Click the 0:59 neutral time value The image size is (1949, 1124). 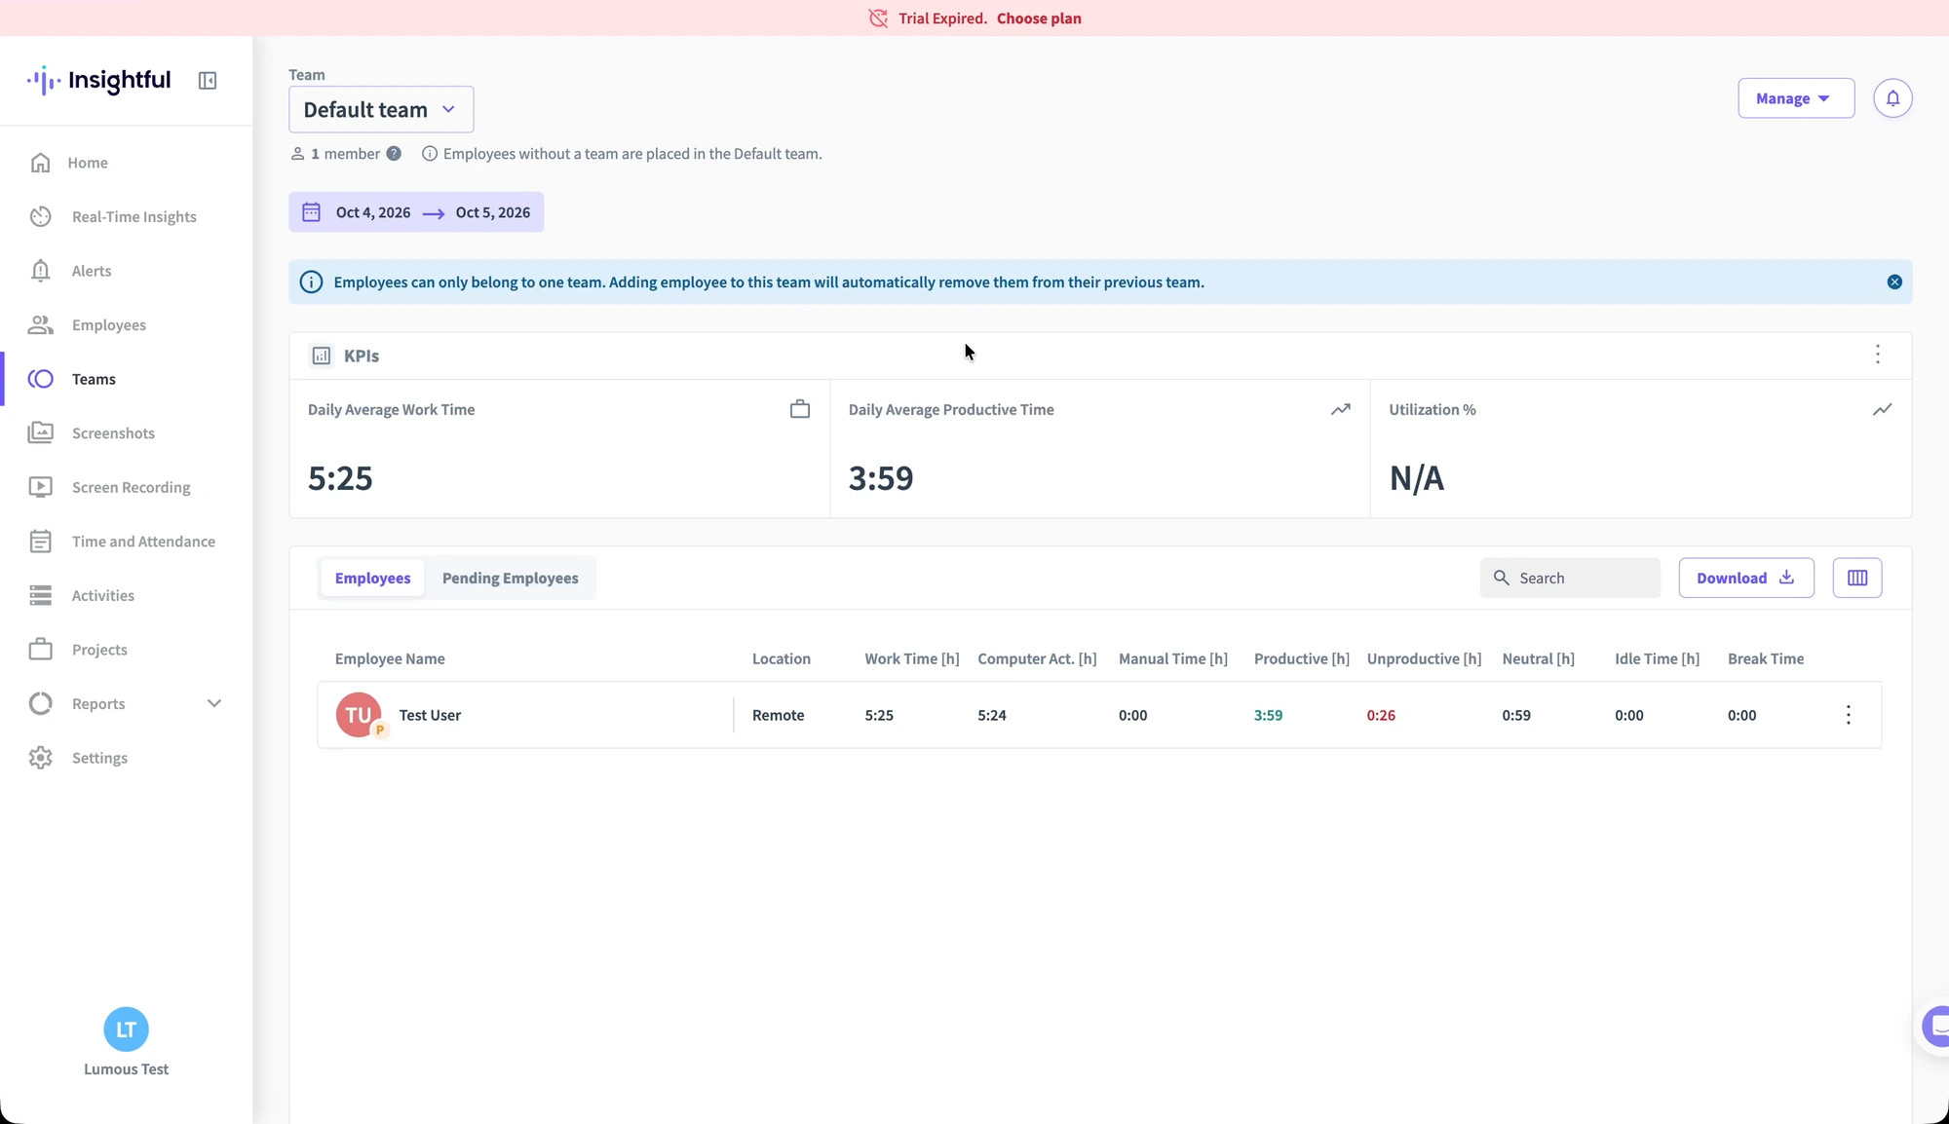tap(1516, 715)
